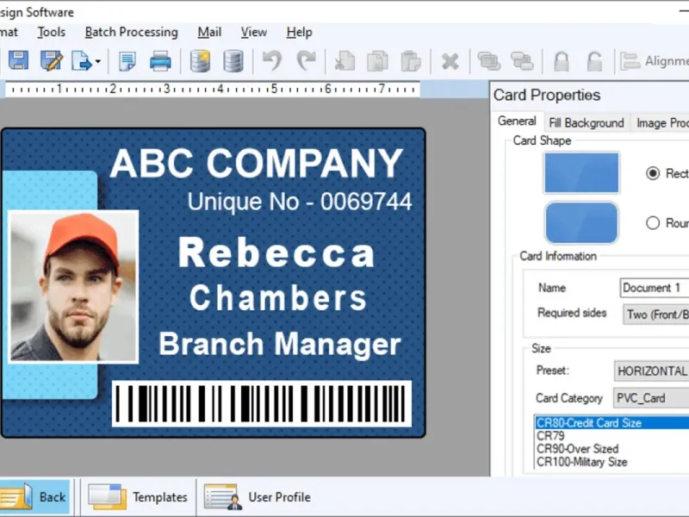The width and height of the screenshot is (689, 517).
Task: Click the plain database cylinder icon
Action: coord(233,61)
